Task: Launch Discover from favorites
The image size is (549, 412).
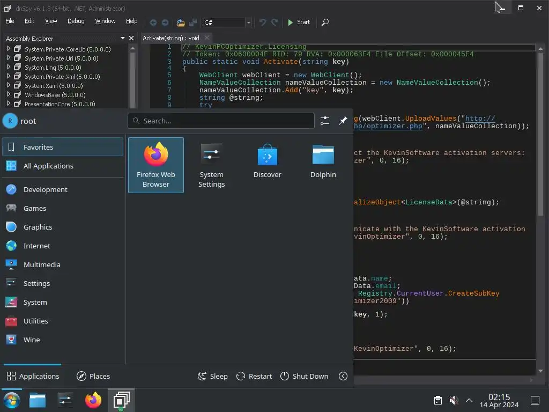Action: [267, 165]
